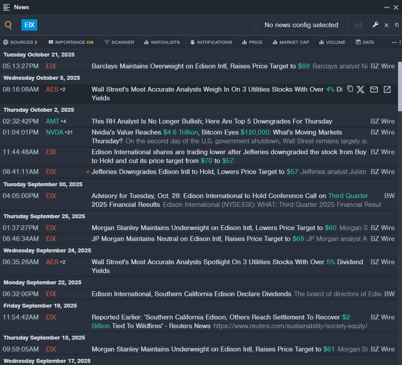Click the NVDA ticker symbol
Screen dimensions: 402x365
click(54, 132)
